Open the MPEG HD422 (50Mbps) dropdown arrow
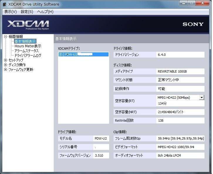Viewport: 213px width, 174px height. click(202, 98)
